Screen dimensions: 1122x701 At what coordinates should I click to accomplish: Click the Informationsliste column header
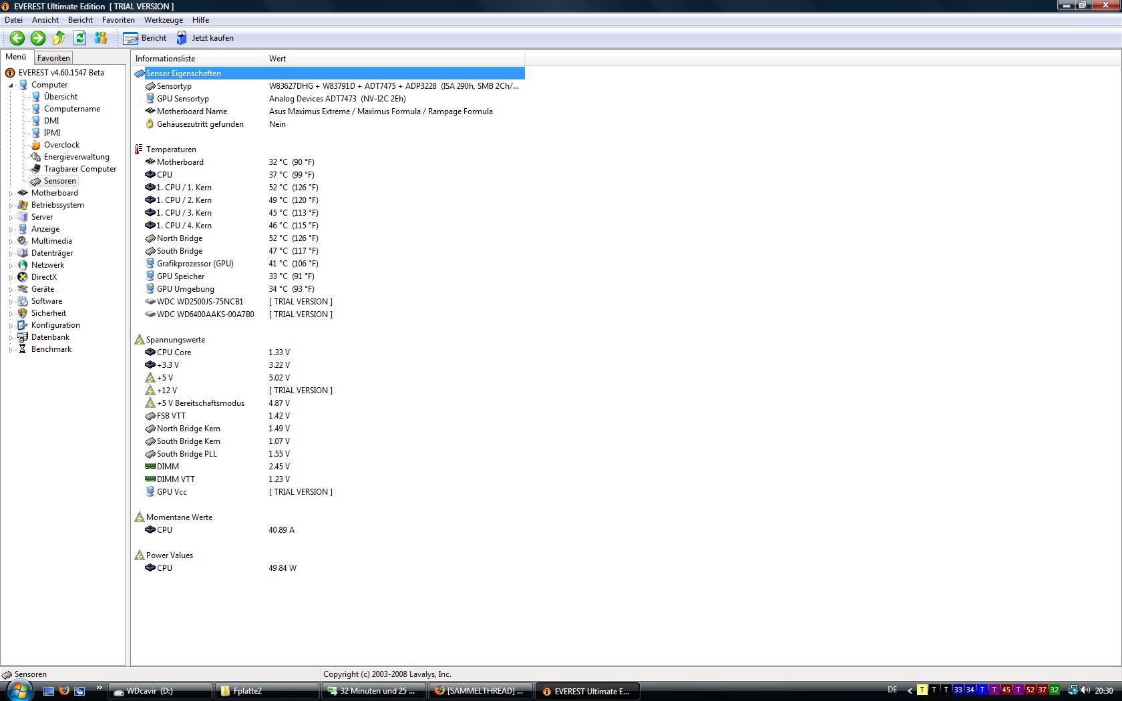point(198,59)
